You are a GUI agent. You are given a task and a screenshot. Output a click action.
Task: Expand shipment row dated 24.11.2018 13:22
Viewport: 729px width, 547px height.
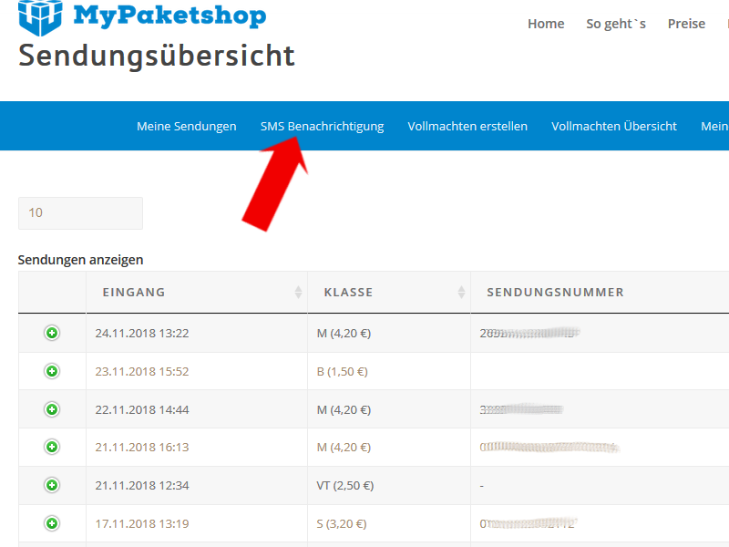point(52,334)
